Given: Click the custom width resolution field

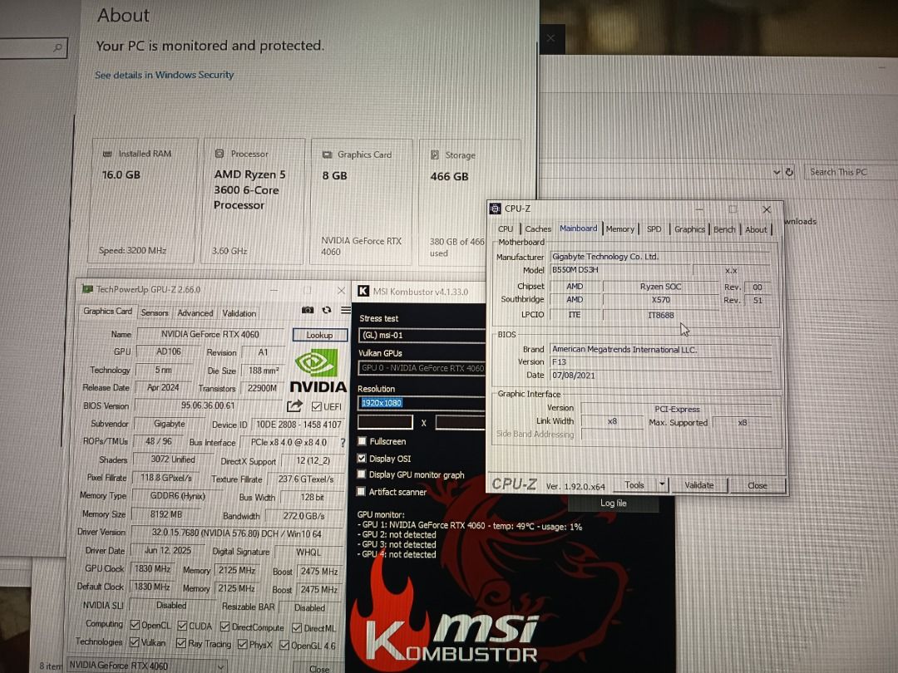Looking at the screenshot, I should (x=385, y=422).
